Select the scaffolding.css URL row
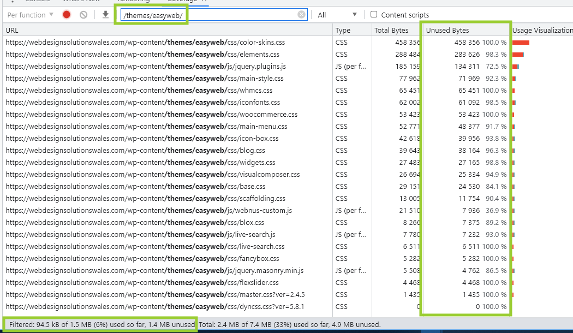 288,199
